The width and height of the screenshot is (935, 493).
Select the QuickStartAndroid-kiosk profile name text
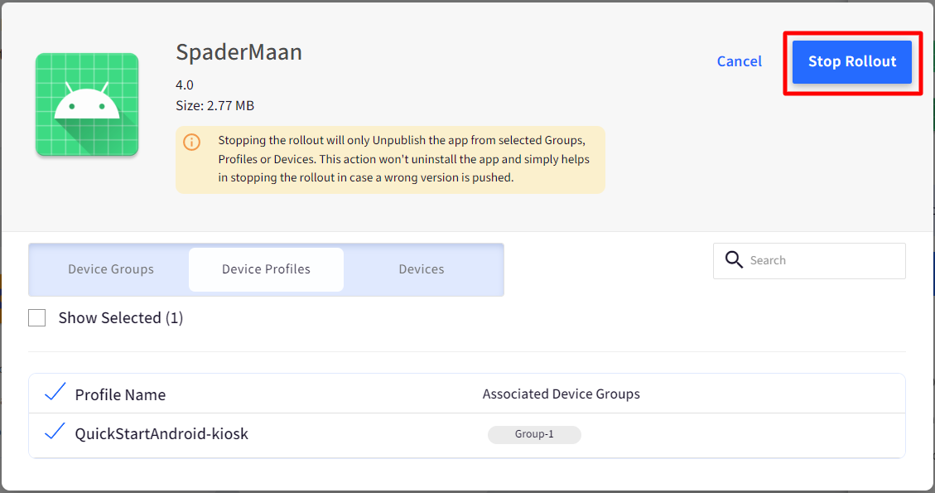pyautogui.click(x=161, y=434)
